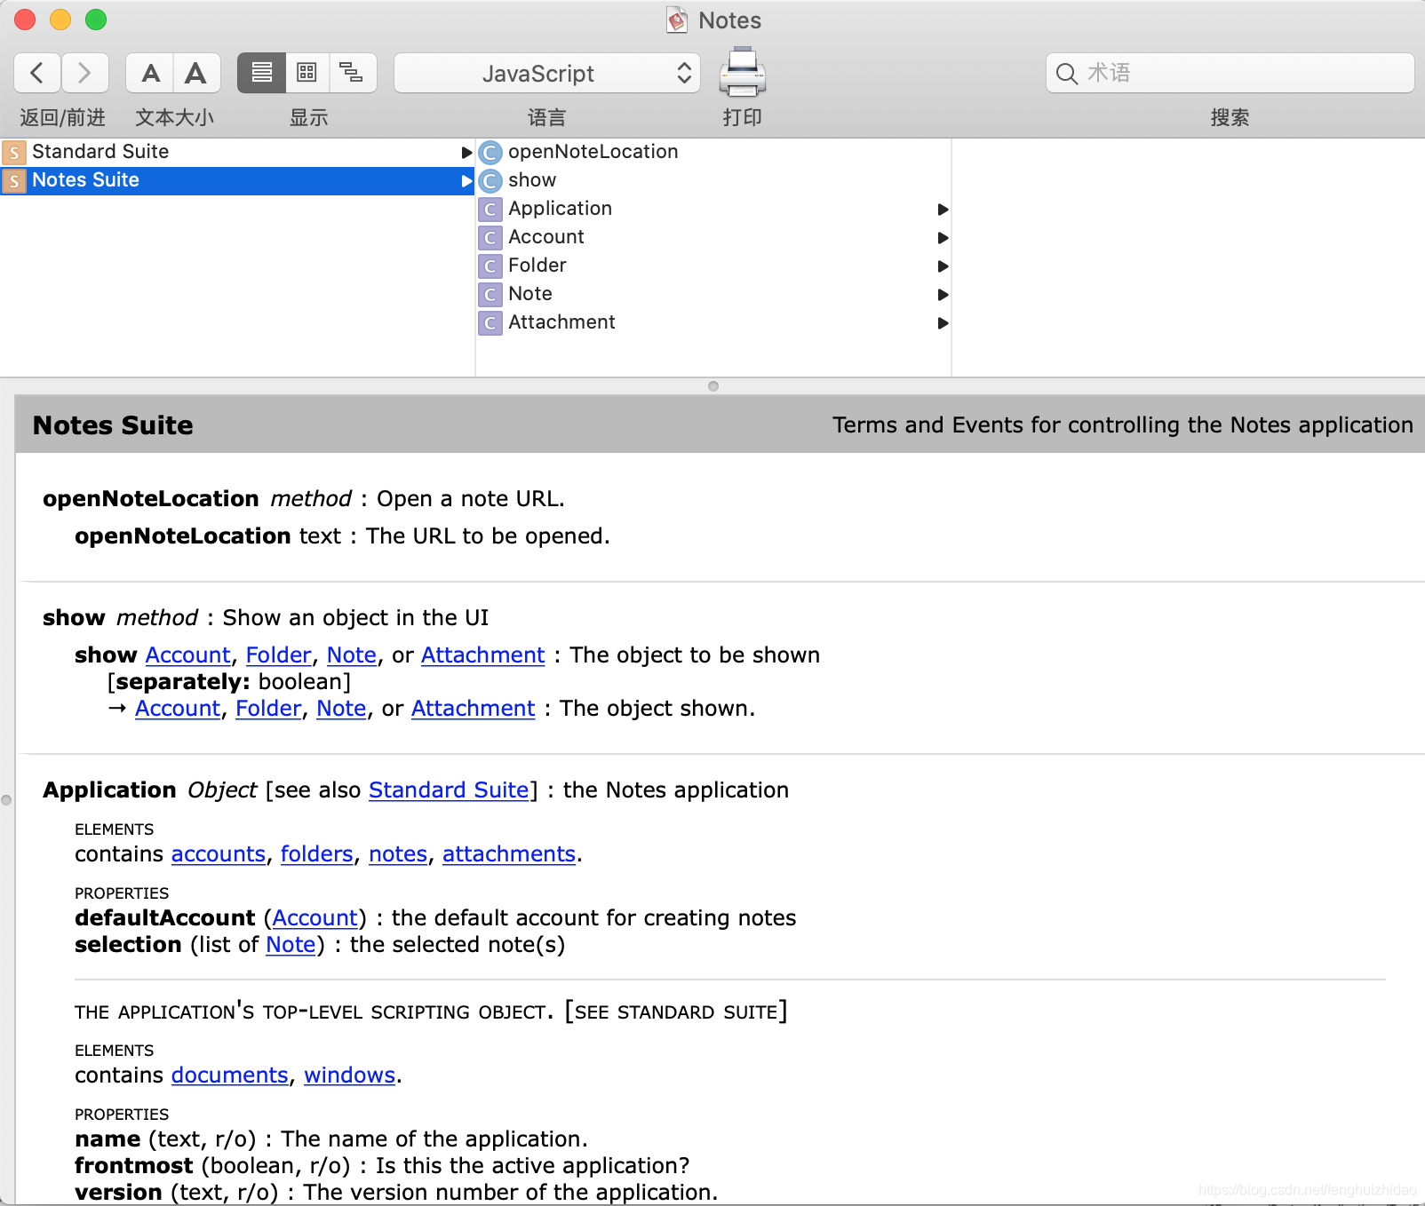This screenshot has height=1206, width=1425.
Task: Switch to the grid display view
Action: [306, 73]
